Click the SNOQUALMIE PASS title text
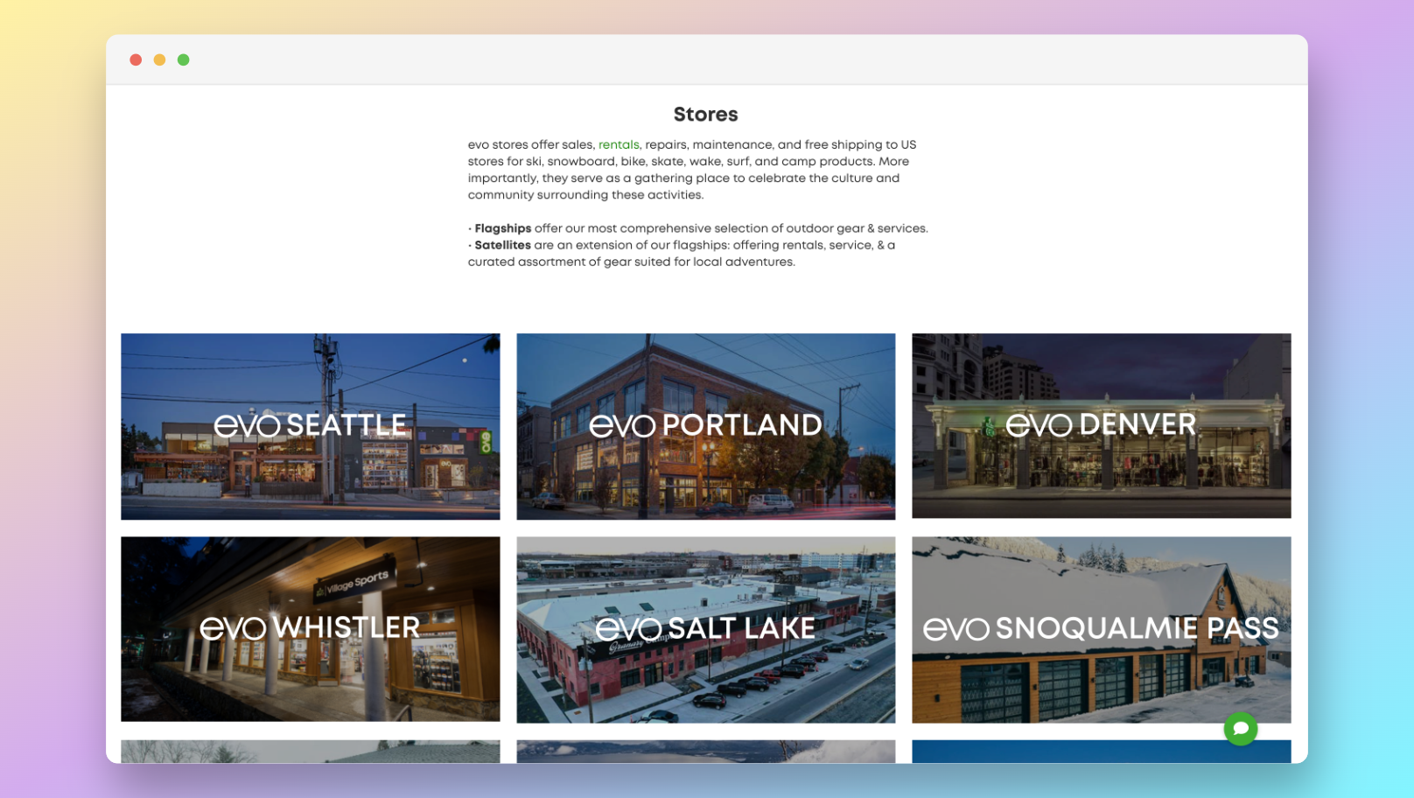Image resolution: width=1414 pixels, height=798 pixels. pyautogui.click(x=1137, y=628)
